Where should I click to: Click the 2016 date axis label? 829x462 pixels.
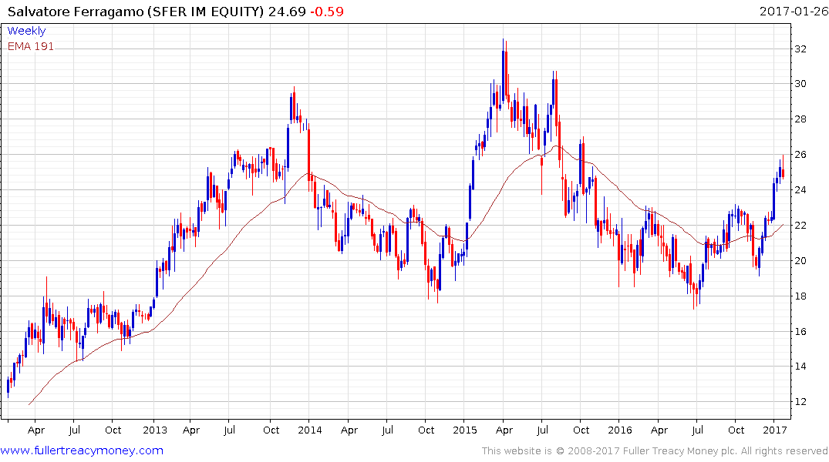(x=620, y=430)
